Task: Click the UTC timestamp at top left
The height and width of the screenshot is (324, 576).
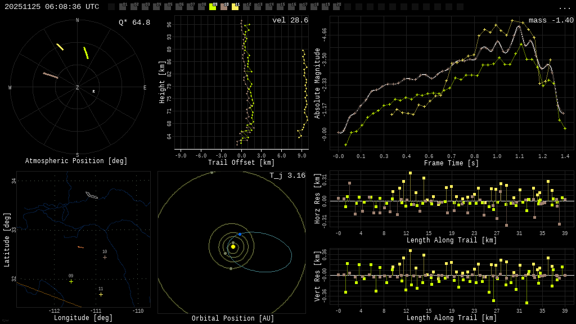Action: click(52, 7)
